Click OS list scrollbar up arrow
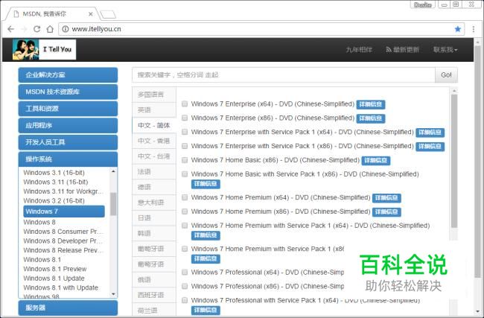The width and height of the screenshot is (484, 318). [x=113, y=171]
